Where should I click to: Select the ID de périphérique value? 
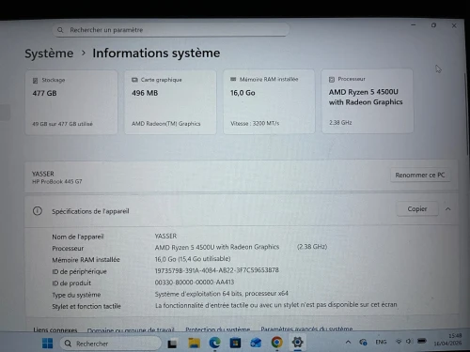pos(216,270)
